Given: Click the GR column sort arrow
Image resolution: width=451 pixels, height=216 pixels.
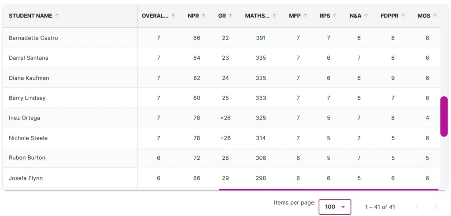Looking at the screenshot, I should 230,16.
